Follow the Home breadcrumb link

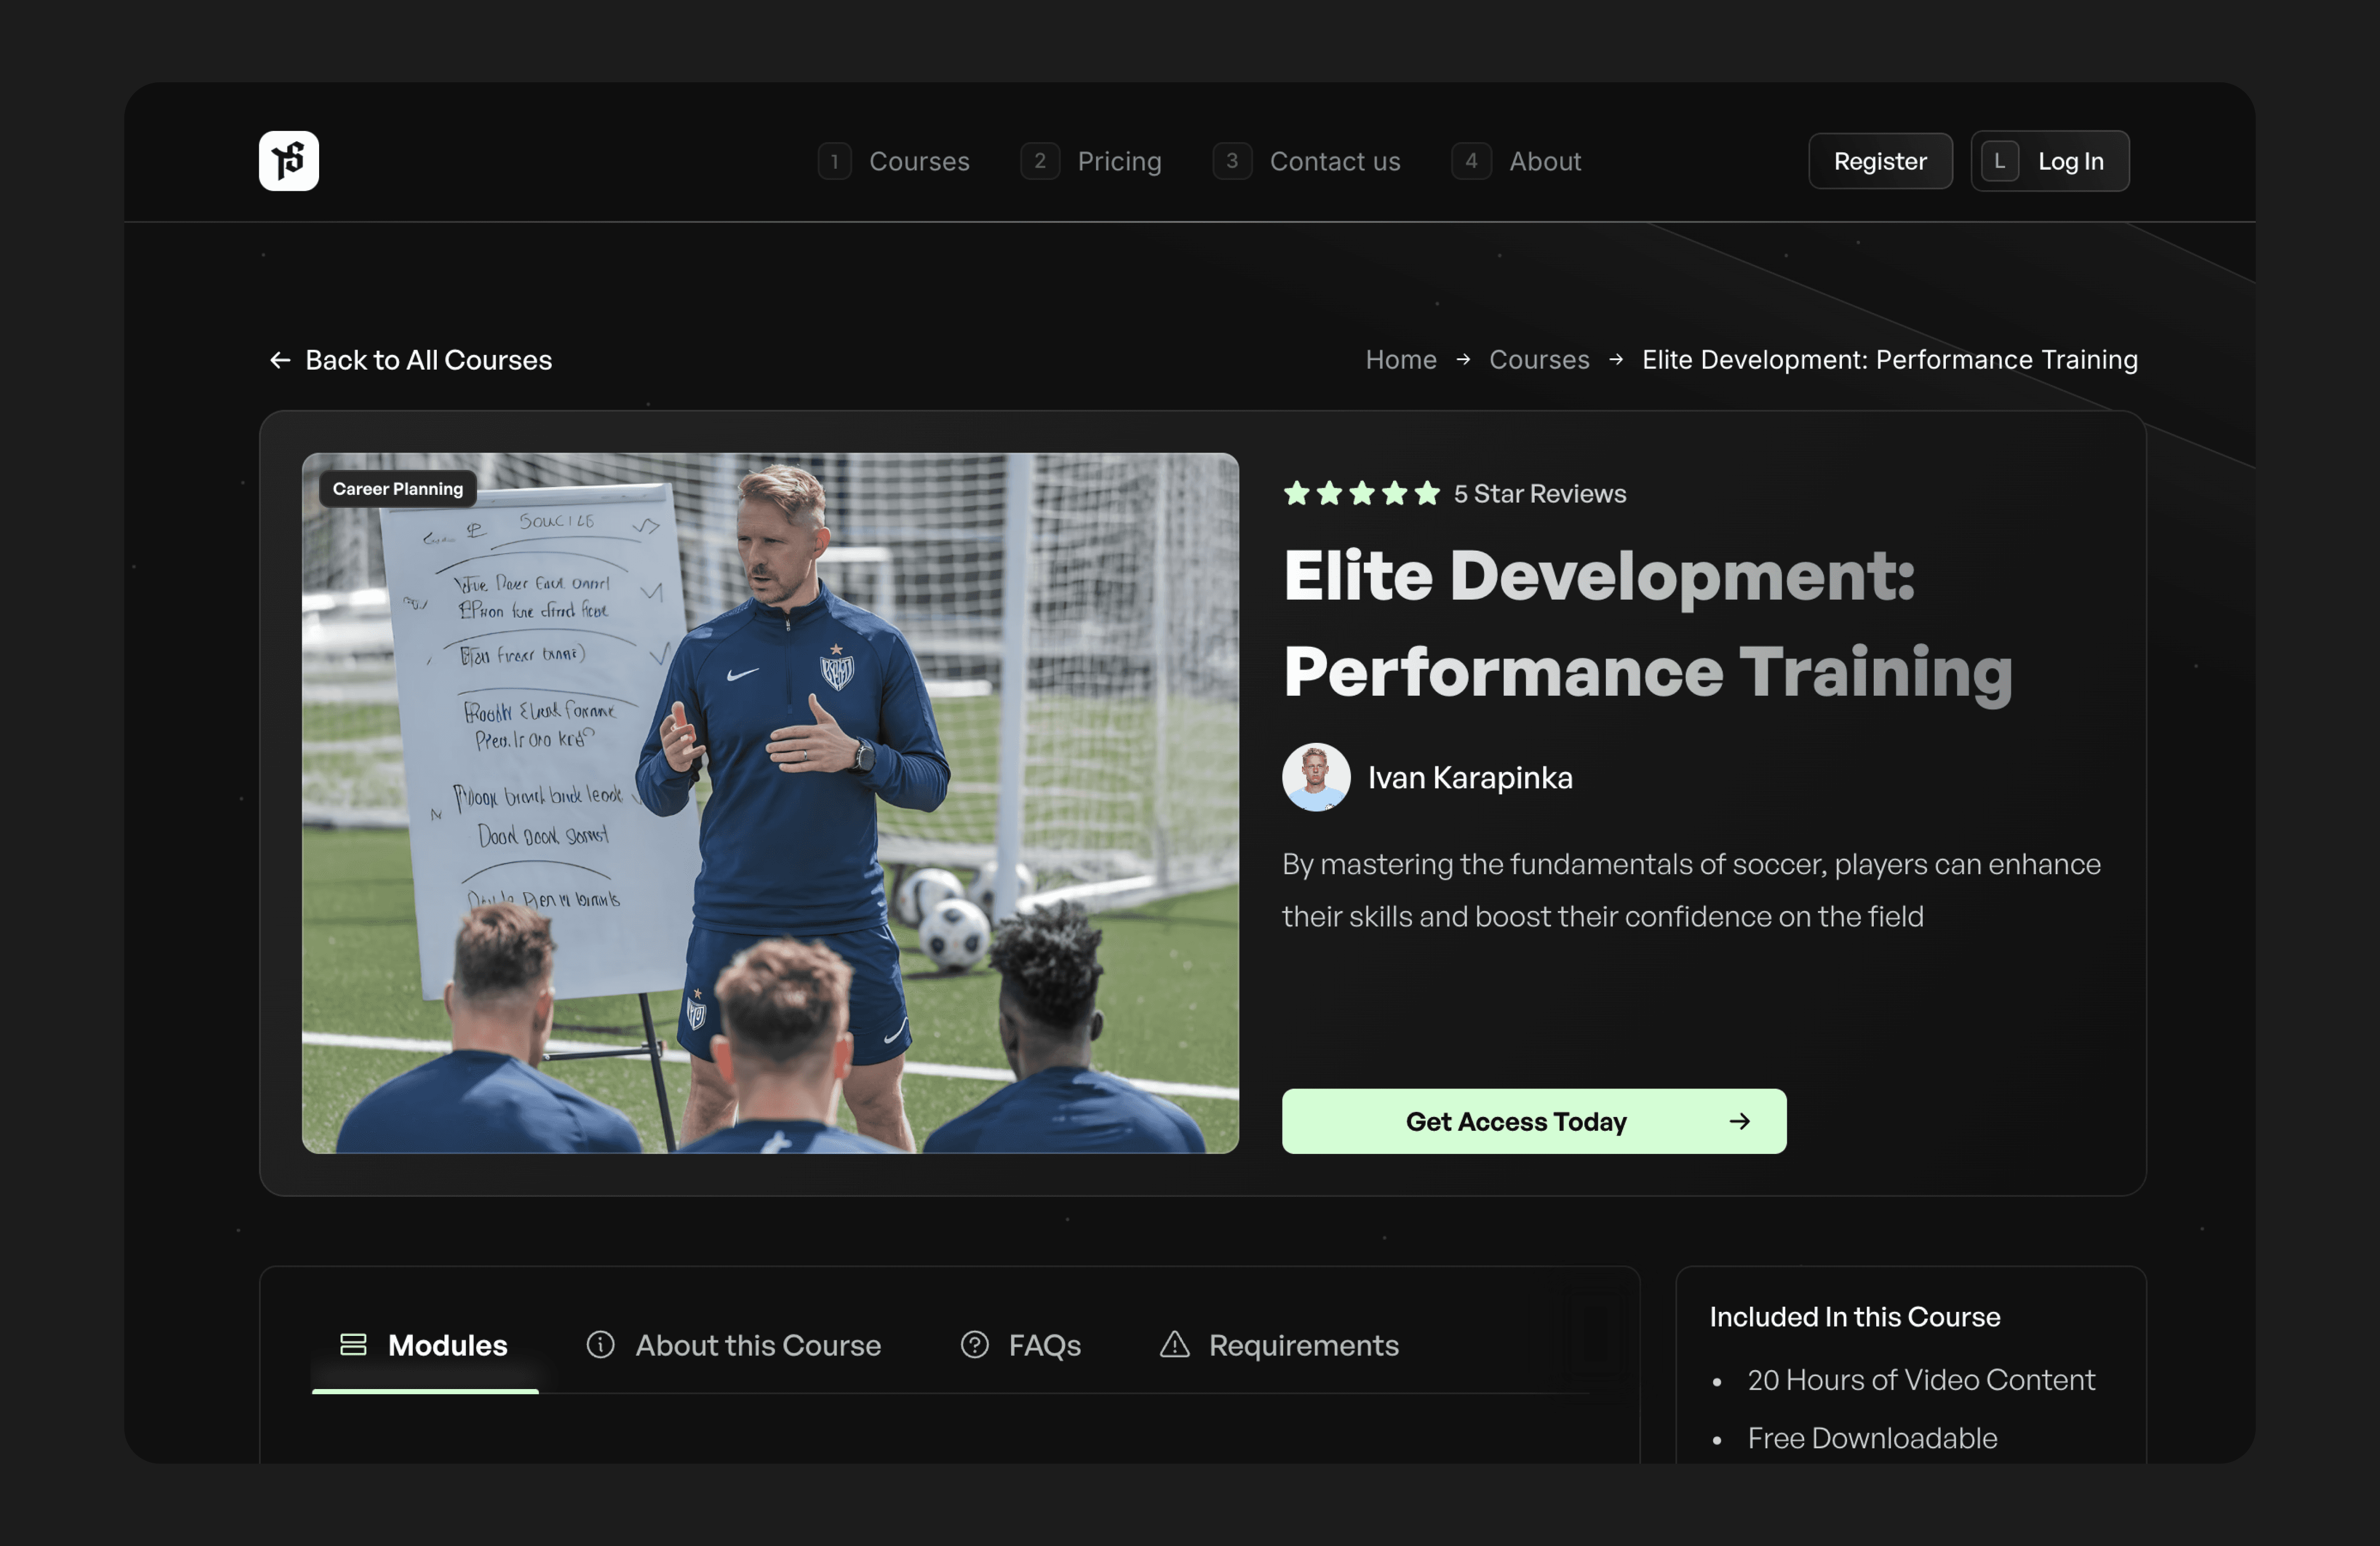[x=1400, y=360]
